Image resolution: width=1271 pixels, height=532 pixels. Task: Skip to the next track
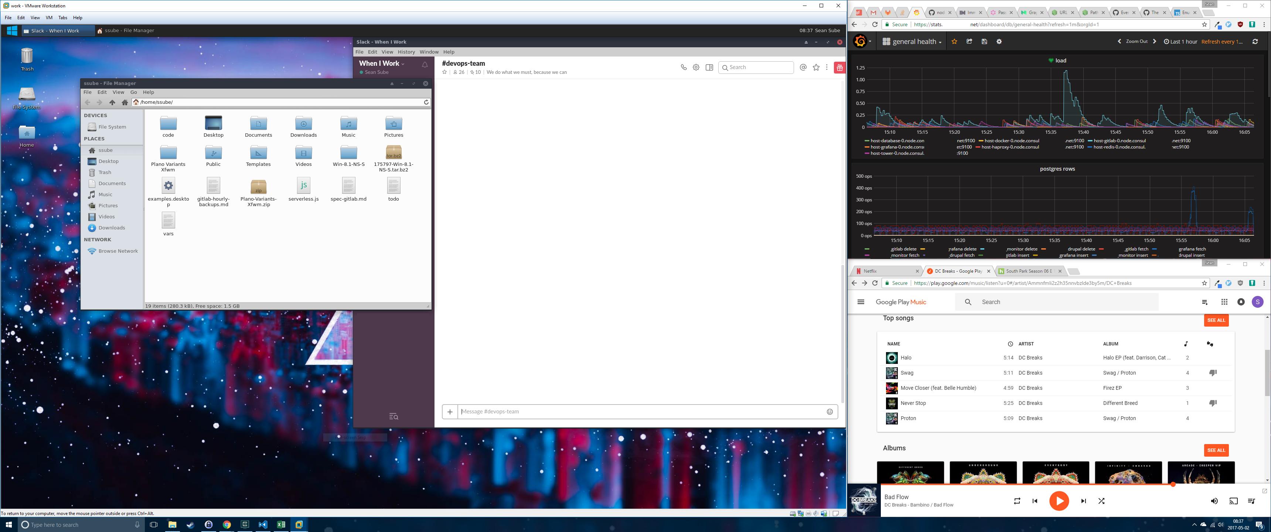click(1084, 501)
